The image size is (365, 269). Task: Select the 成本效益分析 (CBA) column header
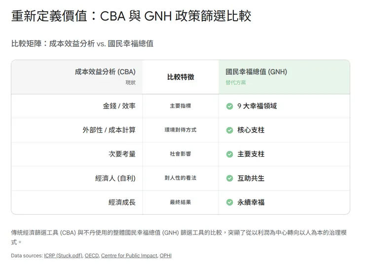click(105, 72)
